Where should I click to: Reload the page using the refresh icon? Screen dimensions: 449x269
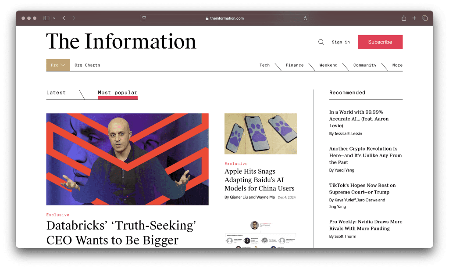(306, 18)
